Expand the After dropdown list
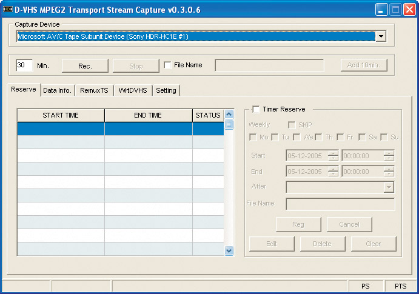Viewport: 419px width, 294px height. click(389, 187)
